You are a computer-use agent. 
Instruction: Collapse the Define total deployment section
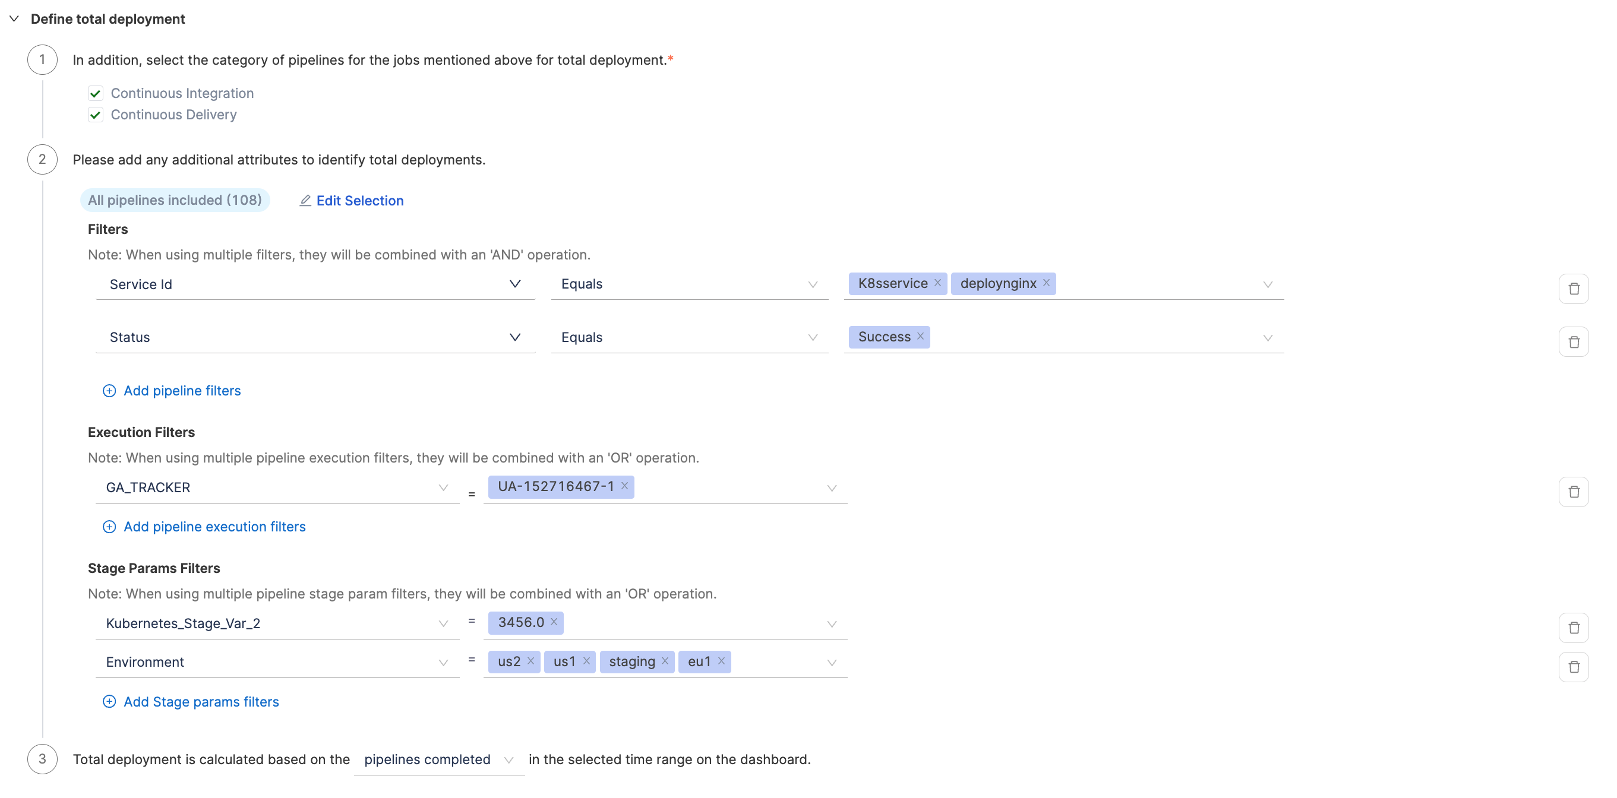point(14,19)
